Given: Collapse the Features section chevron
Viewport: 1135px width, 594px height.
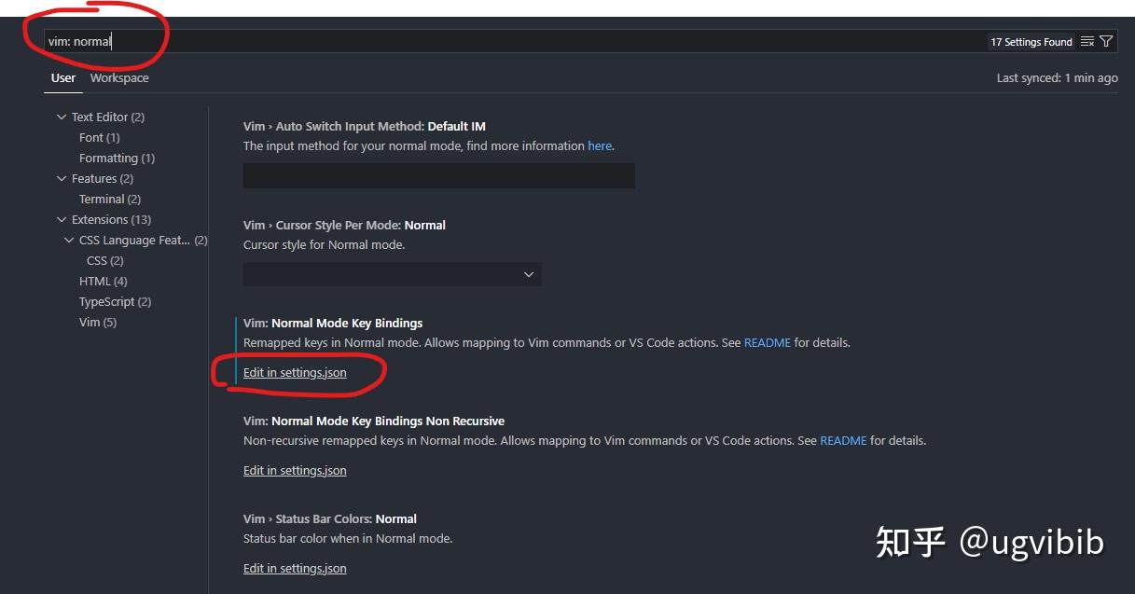Looking at the screenshot, I should (62, 179).
